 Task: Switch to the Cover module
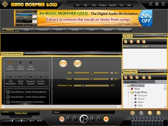click(91, 30)
